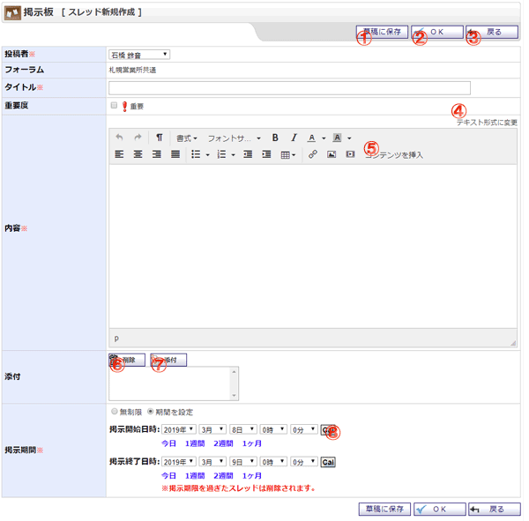The height and width of the screenshot is (521, 529).
Task: Open the bullet list style dropdown
Action: [206, 155]
